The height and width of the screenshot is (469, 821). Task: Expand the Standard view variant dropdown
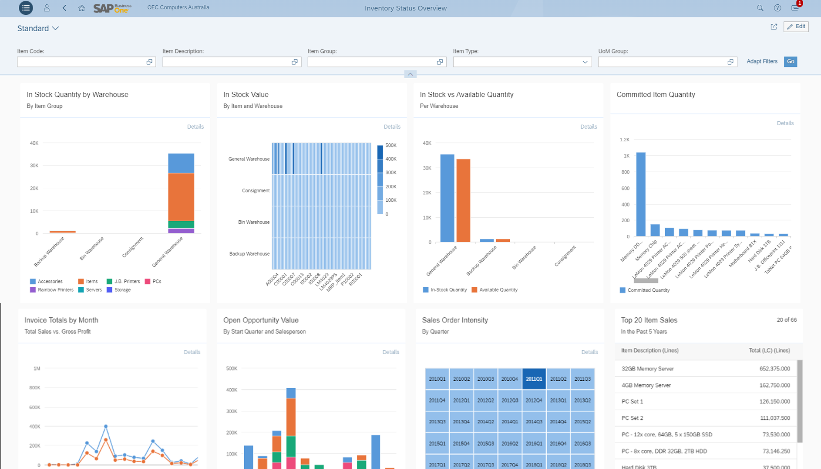55,28
